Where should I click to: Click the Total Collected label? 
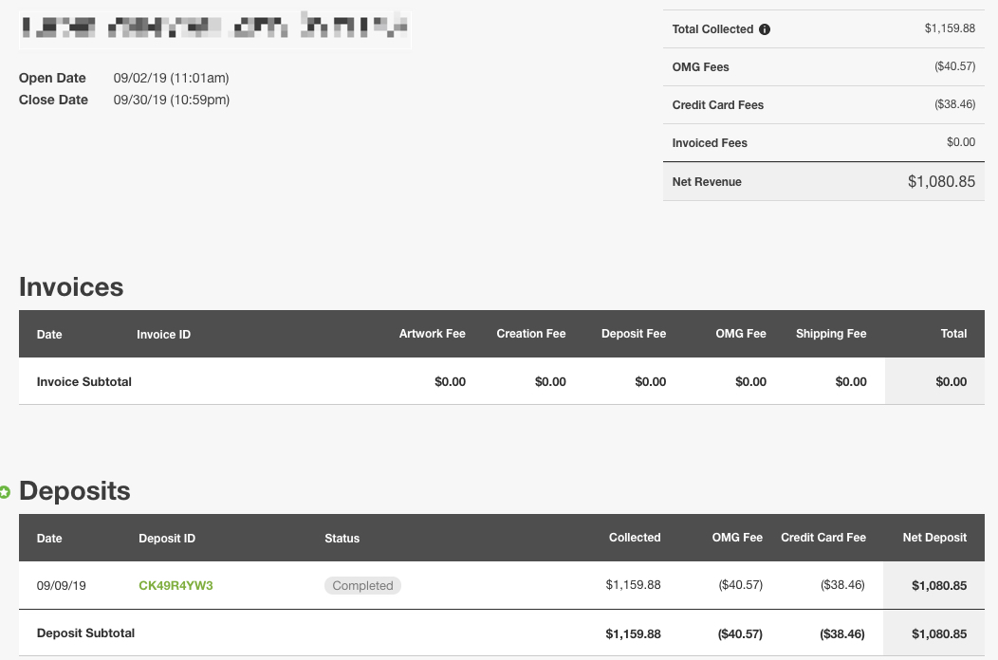pos(712,29)
